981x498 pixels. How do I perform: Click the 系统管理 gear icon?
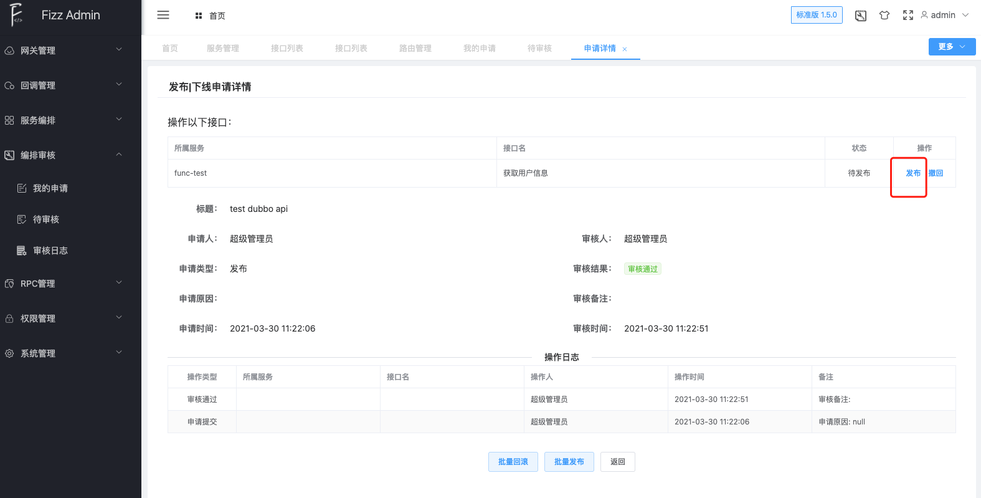[9, 353]
